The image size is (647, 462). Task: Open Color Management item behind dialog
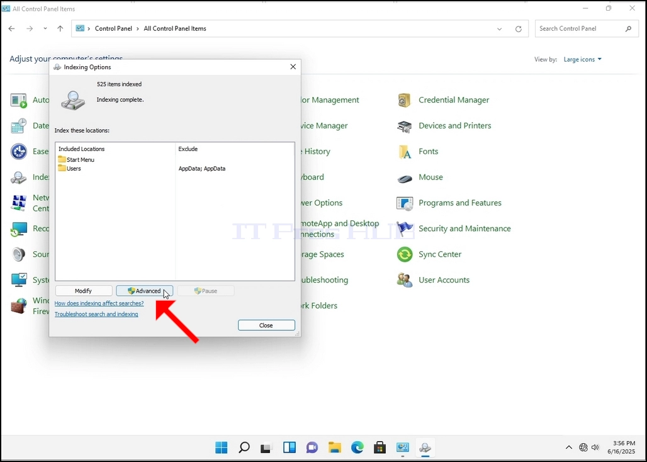tap(330, 100)
